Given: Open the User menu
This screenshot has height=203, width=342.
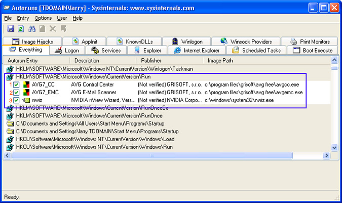Looking at the screenshot, I should coord(62,18).
